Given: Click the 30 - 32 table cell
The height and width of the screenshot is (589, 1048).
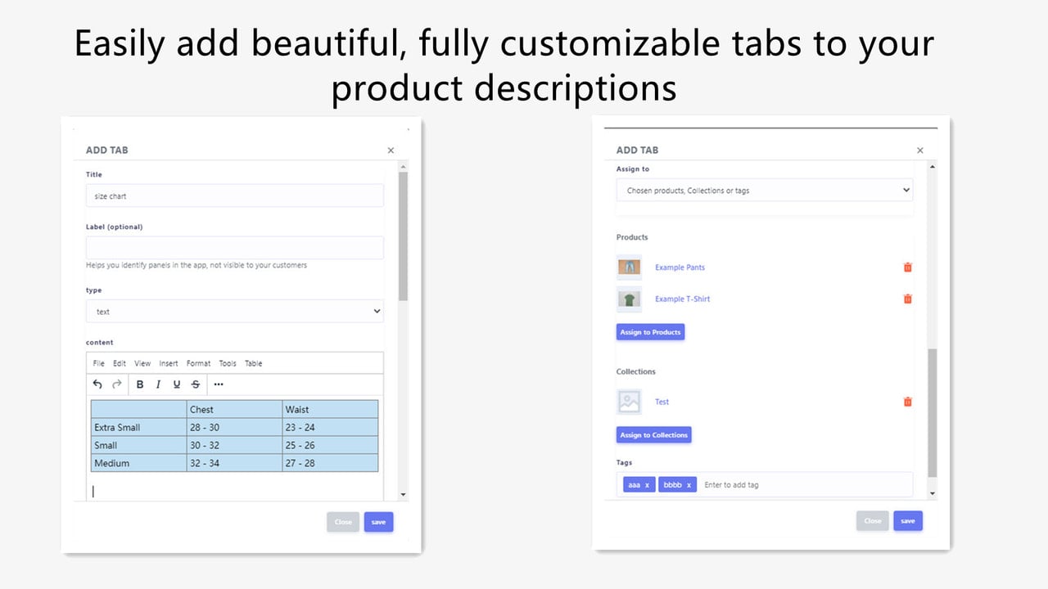Looking at the screenshot, I should pyautogui.click(x=234, y=445).
